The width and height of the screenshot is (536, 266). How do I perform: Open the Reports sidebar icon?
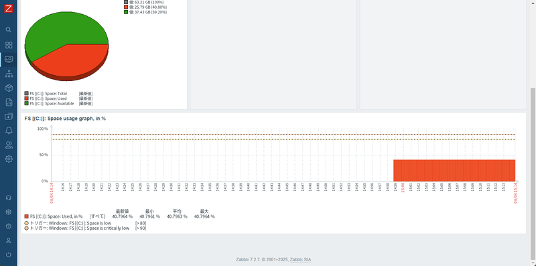9,102
